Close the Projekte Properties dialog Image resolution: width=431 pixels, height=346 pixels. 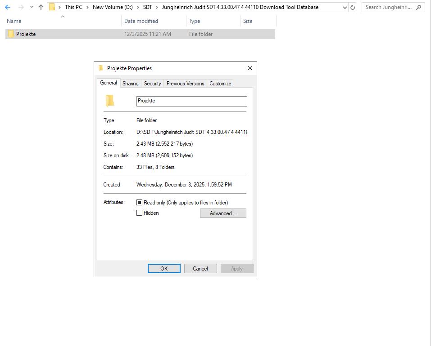pyautogui.click(x=250, y=68)
